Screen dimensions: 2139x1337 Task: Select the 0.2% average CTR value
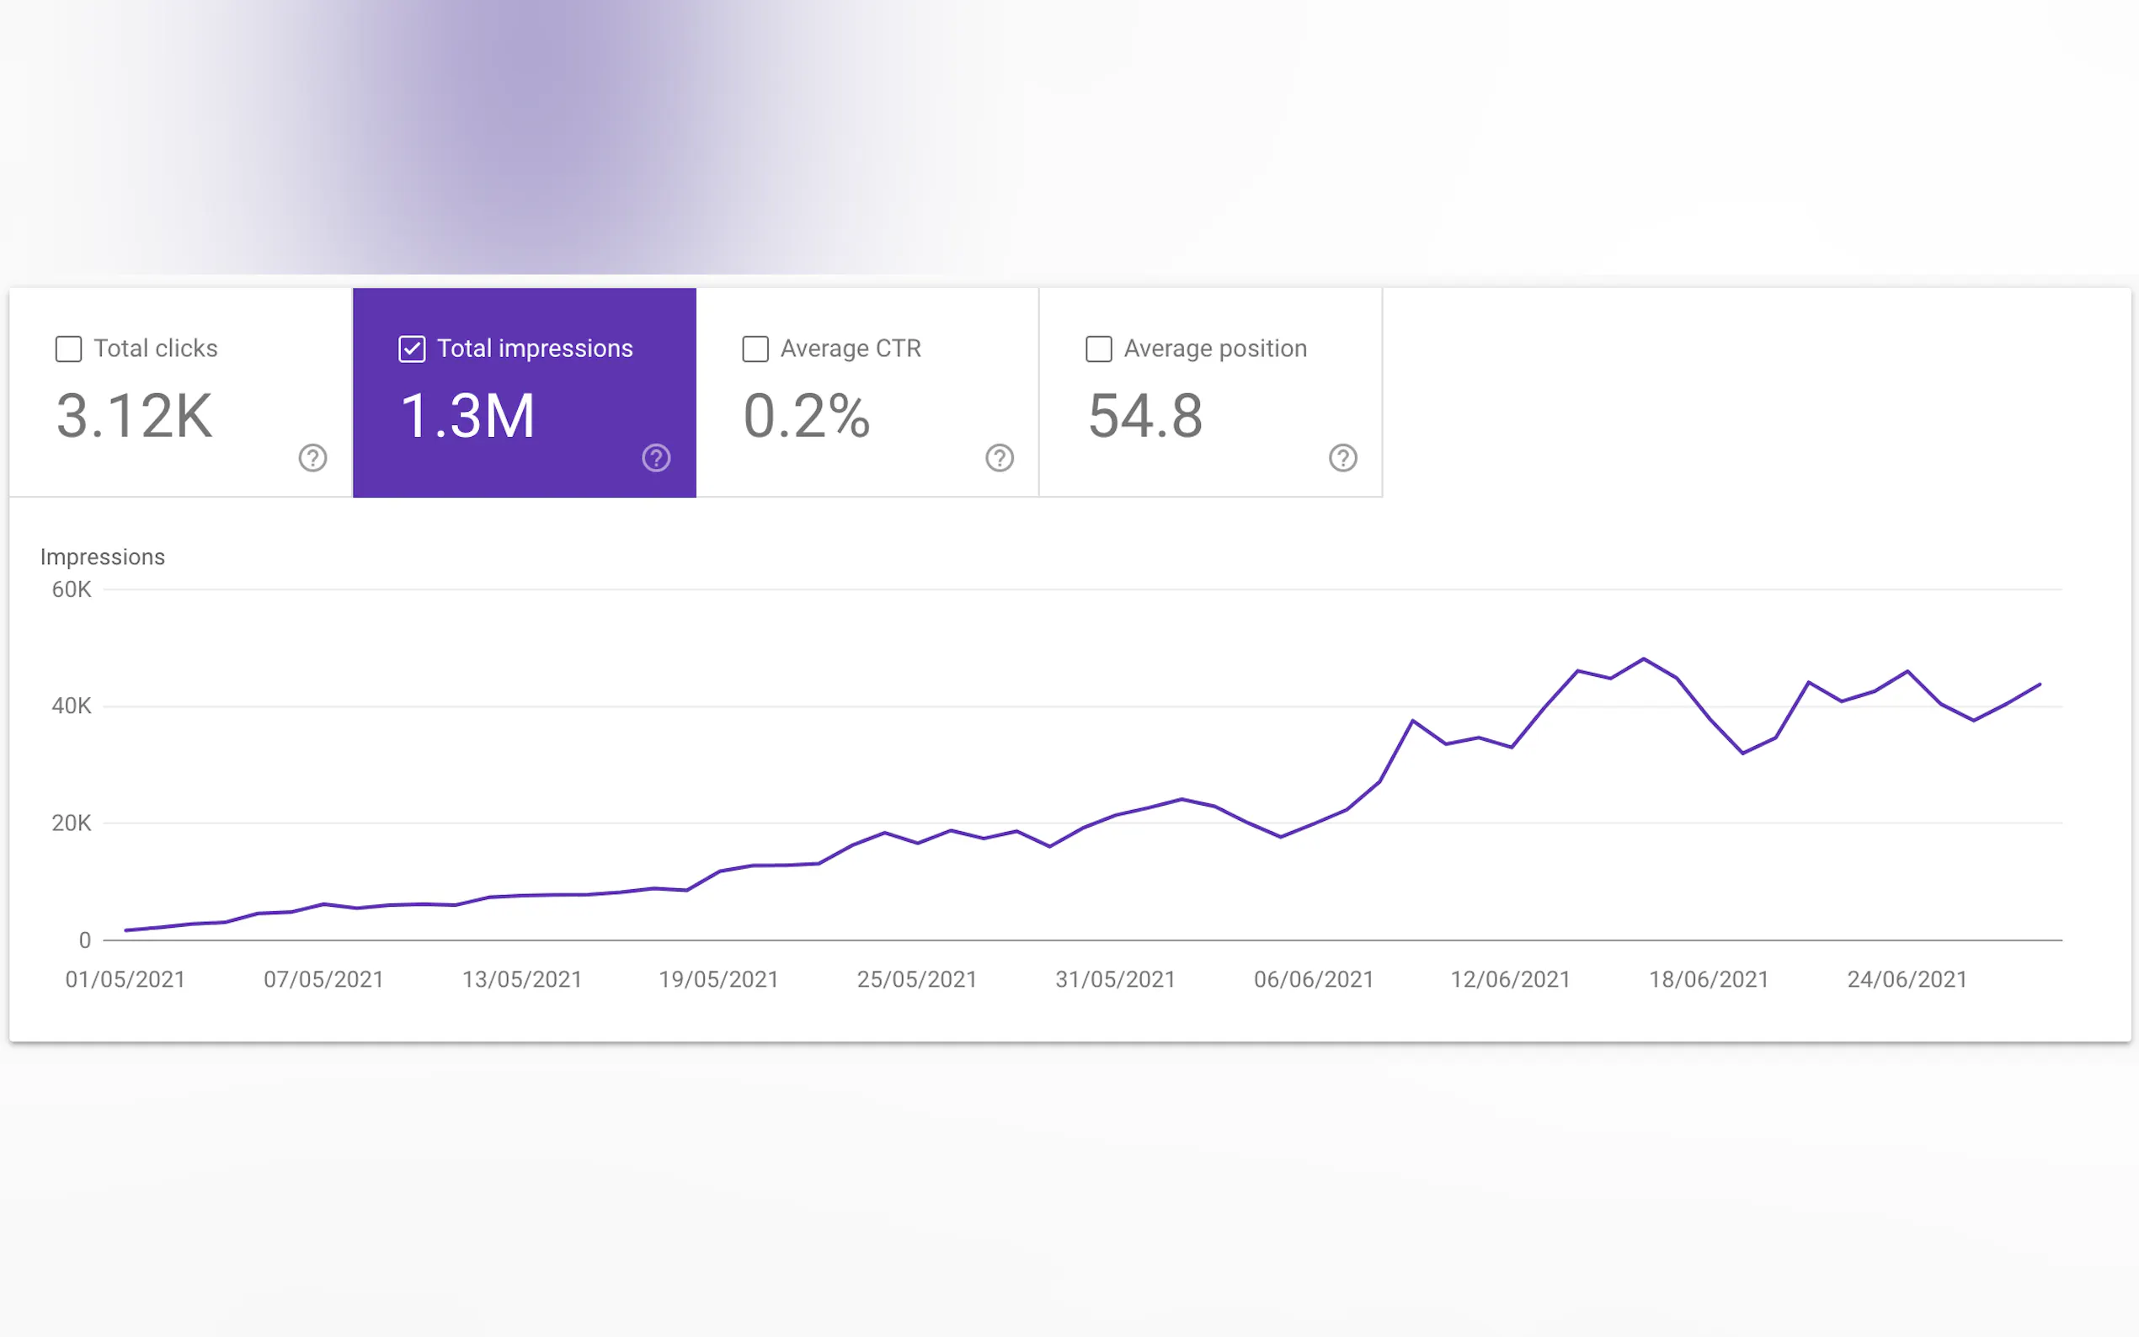click(807, 416)
